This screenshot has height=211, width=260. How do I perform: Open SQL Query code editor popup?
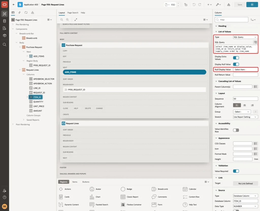(255, 42)
